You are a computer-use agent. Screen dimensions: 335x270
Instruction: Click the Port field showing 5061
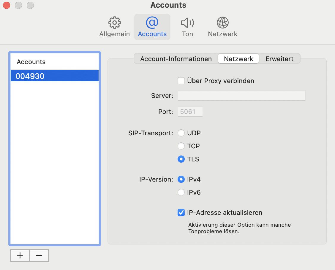(x=190, y=112)
